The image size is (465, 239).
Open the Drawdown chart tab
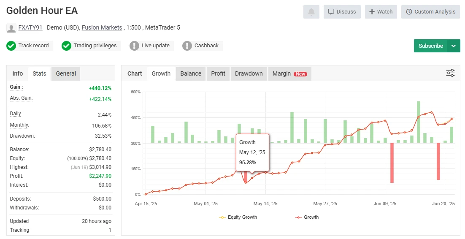click(249, 73)
